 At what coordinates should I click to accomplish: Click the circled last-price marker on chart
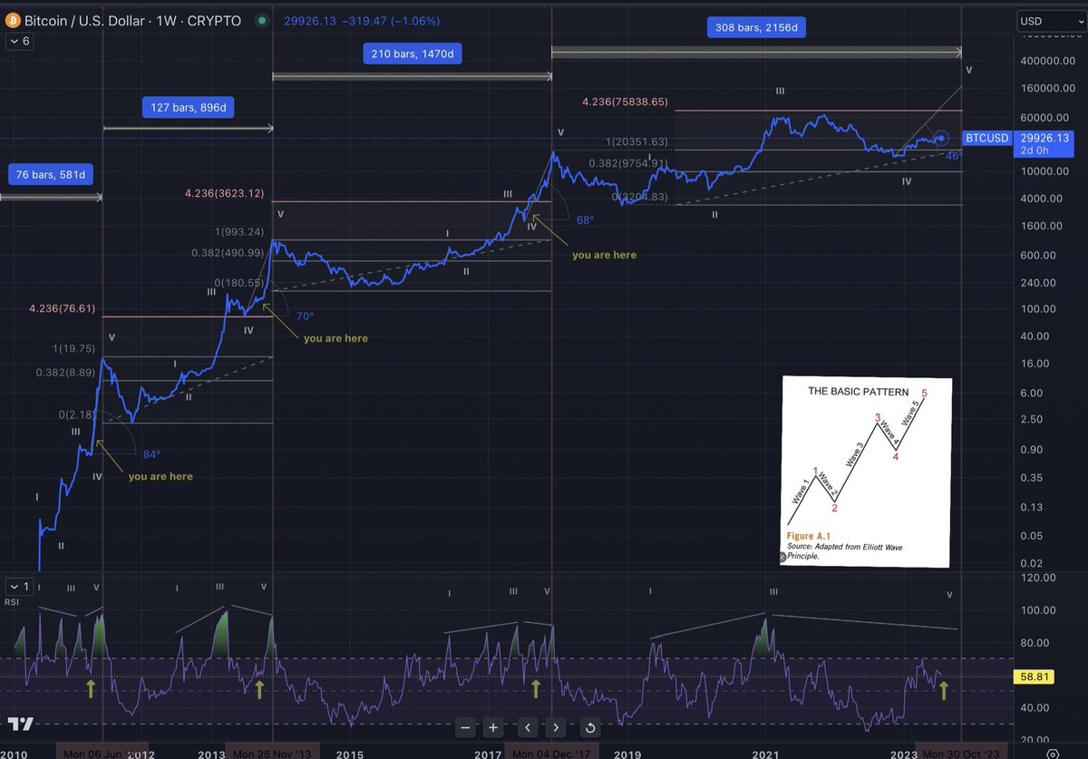(942, 138)
